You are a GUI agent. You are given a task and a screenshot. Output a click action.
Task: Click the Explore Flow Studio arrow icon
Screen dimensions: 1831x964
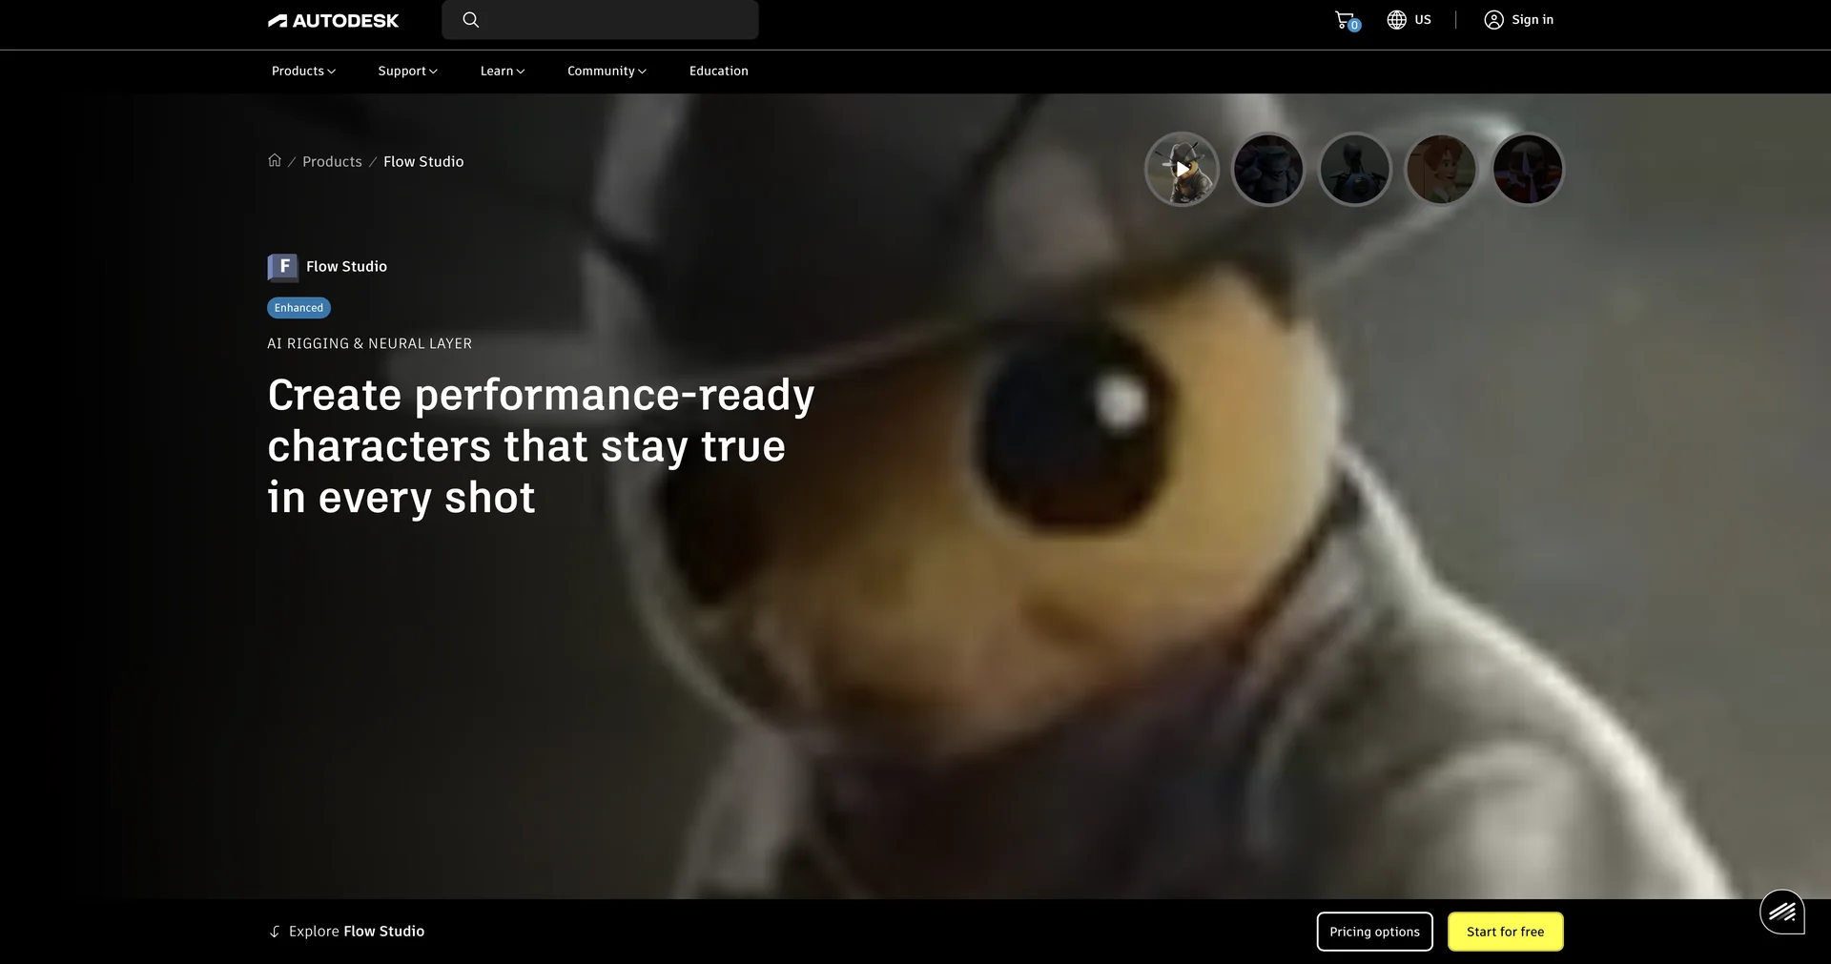(x=275, y=932)
